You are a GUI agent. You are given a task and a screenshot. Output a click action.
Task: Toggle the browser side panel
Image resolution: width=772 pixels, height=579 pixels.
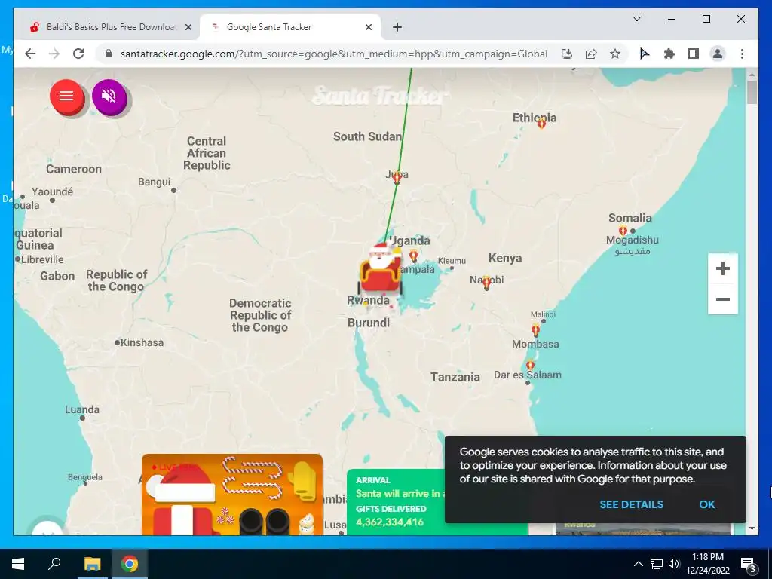tap(694, 54)
